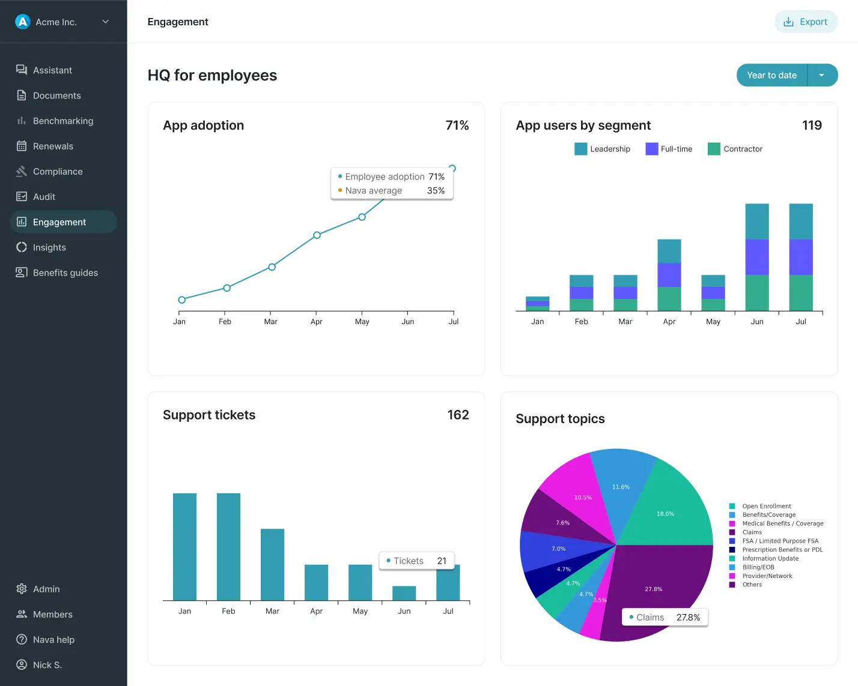Toggle the Full-time segment in the legend
Screen dimensions: 858x686
pyautogui.click(x=652, y=148)
